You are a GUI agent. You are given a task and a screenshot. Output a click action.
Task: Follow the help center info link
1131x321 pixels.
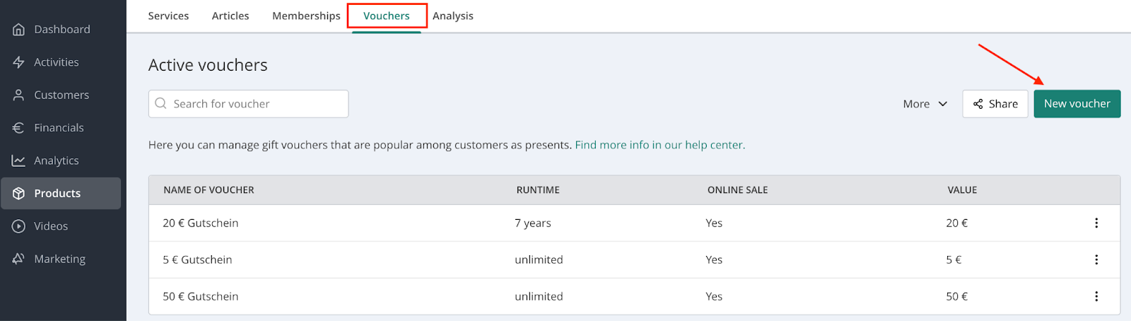point(660,145)
